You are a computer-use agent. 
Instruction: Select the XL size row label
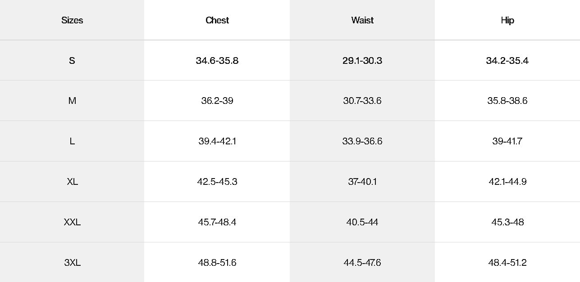(72, 182)
